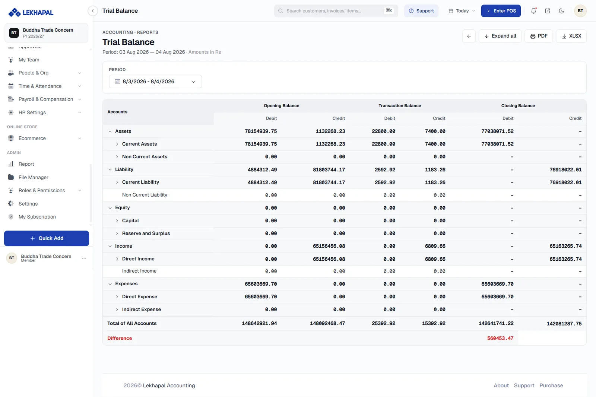Click the calendar icon in period picker
Image resolution: width=596 pixels, height=397 pixels.
(118, 82)
